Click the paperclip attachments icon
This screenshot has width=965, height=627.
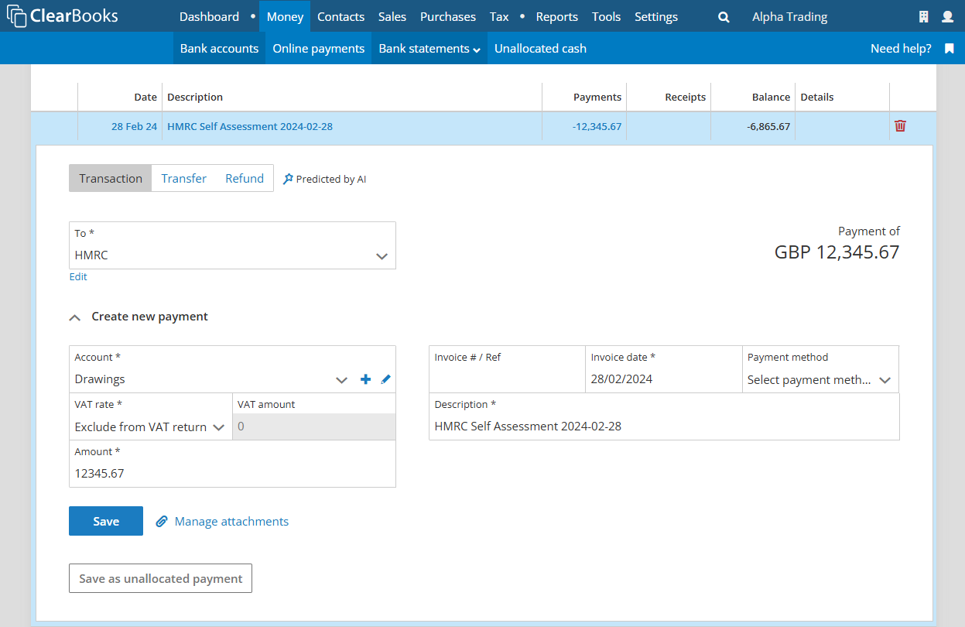tap(162, 522)
